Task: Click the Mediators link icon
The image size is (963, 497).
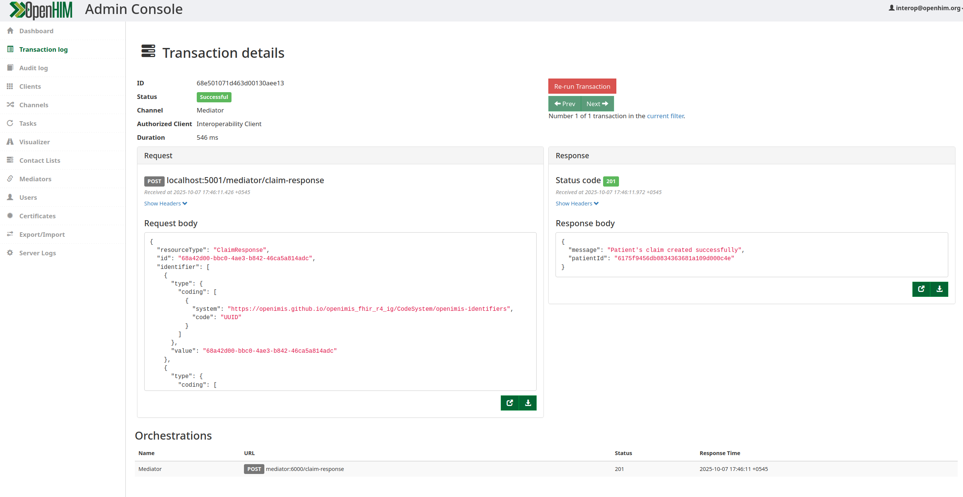Action: pos(10,179)
